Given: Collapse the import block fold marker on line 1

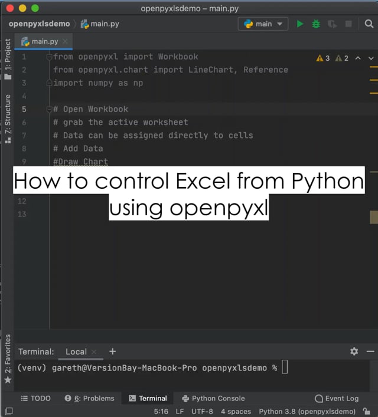Looking at the screenshot, I should [x=49, y=57].
